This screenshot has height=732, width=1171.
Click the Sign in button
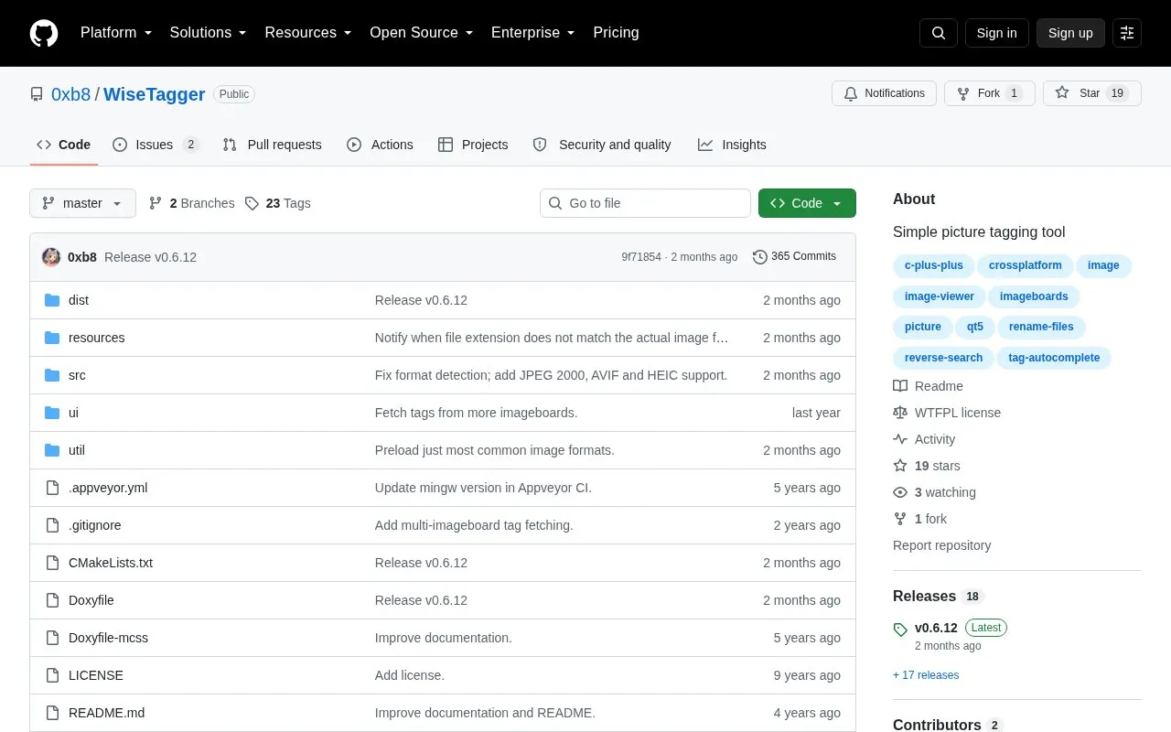pyautogui.click(x=996, y=33)
